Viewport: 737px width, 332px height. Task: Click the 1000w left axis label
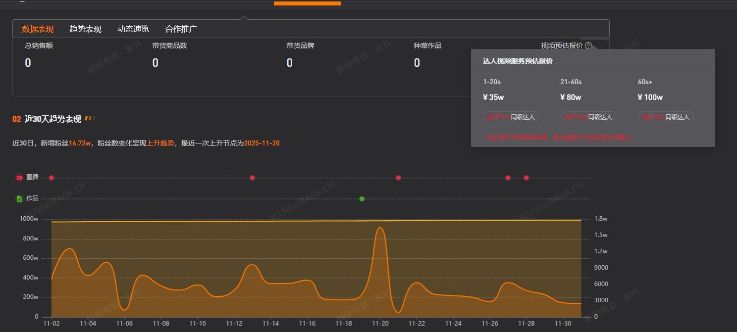[29, 219]
